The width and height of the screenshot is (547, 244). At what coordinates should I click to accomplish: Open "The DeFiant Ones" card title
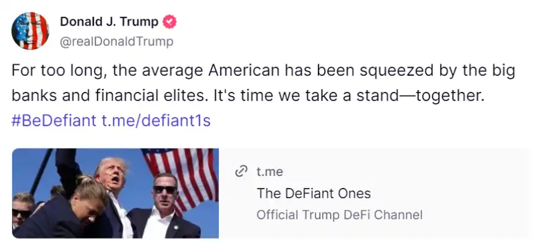click(313, 193)
